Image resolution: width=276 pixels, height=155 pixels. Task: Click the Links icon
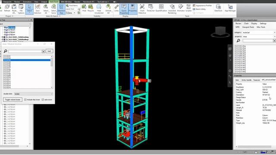116,8
